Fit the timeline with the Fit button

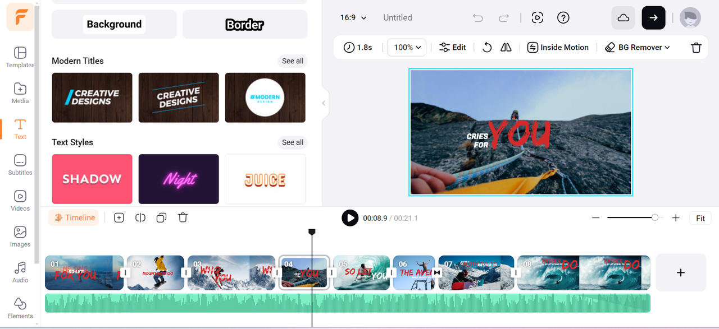pyautogui.click(x=700, y=219)
